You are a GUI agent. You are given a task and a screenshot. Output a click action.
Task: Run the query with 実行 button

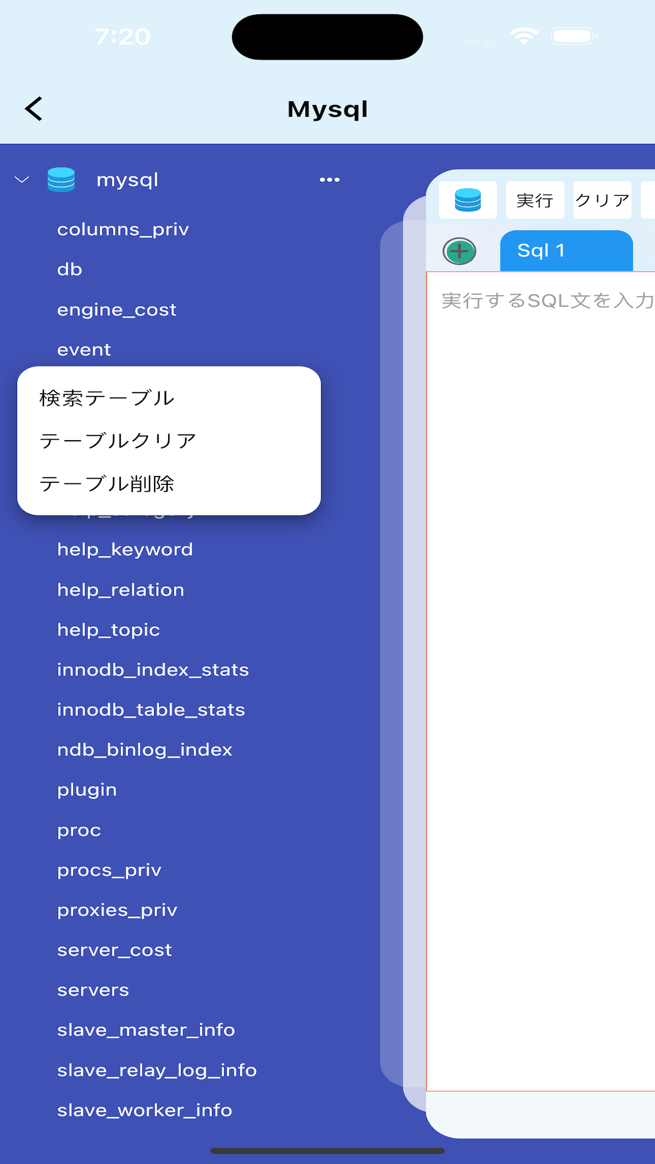pos(535,200)
